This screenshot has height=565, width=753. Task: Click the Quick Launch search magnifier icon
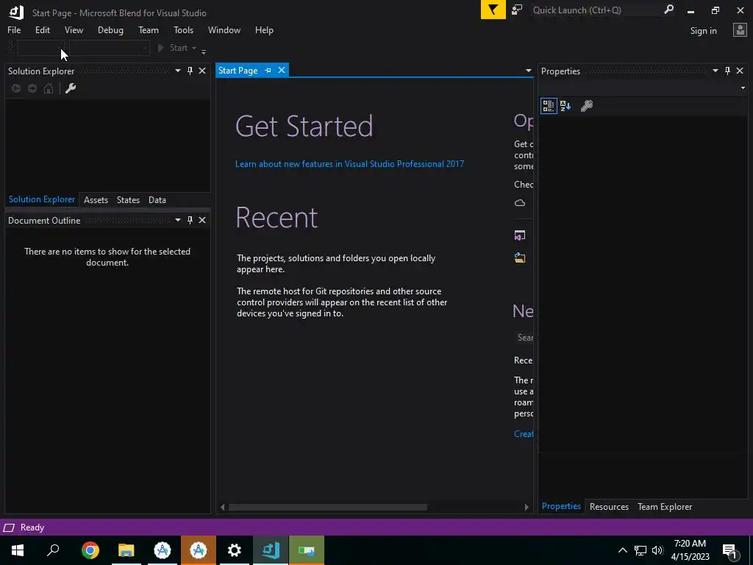(x=668, y=10)
